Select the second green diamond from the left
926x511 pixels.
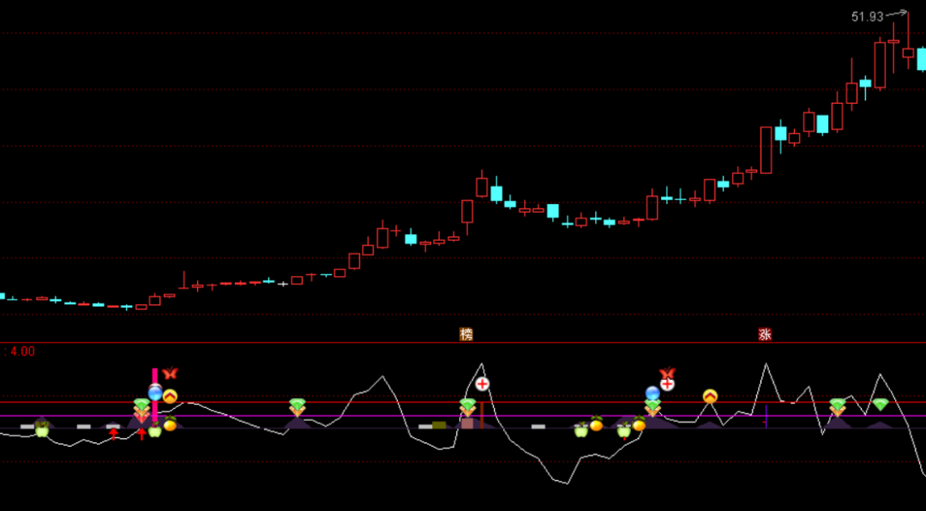pos(297,406)
